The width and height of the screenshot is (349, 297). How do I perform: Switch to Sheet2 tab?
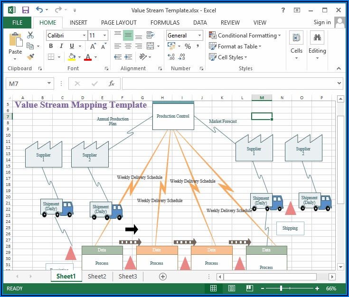click(x=97, y=276)
